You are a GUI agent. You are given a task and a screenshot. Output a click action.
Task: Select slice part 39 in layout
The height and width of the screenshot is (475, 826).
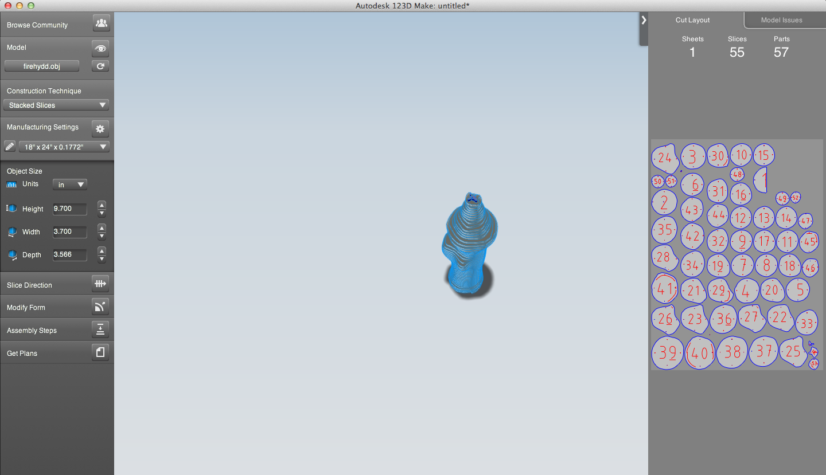pos(668,352)
